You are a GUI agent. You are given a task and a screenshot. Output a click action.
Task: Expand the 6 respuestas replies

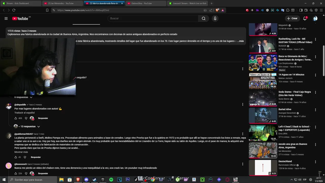[23, 97]
